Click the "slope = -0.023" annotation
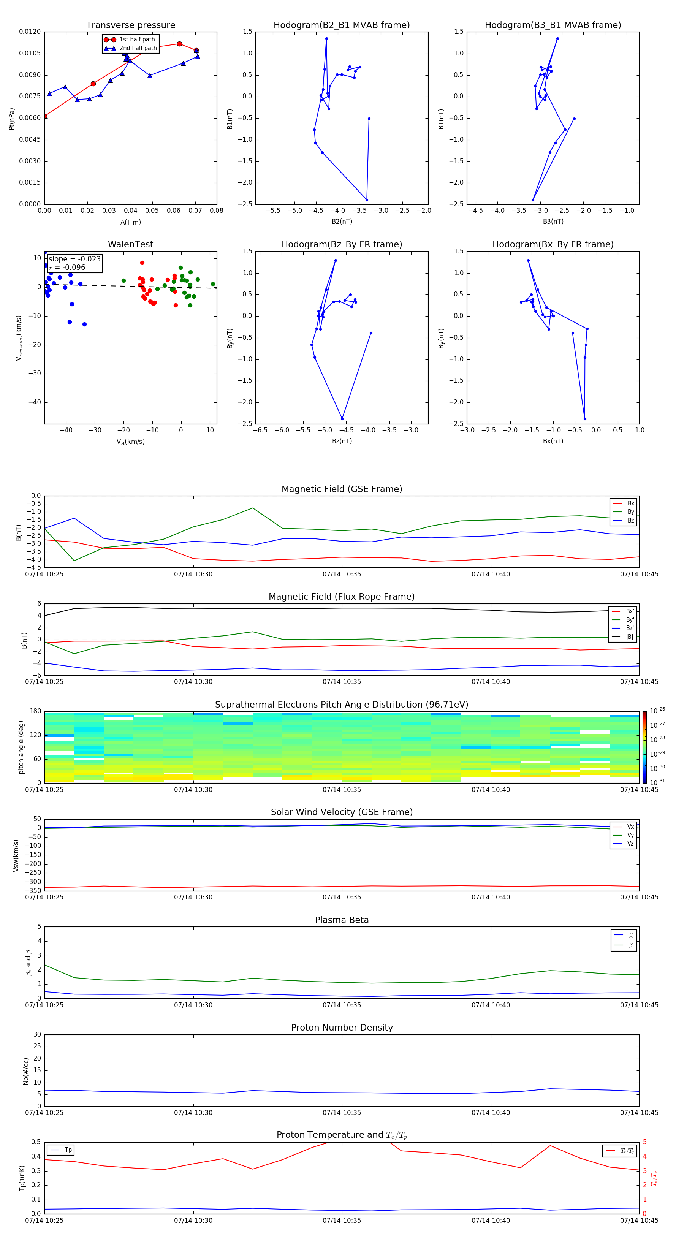684x1254 pixels. point(74,259)
